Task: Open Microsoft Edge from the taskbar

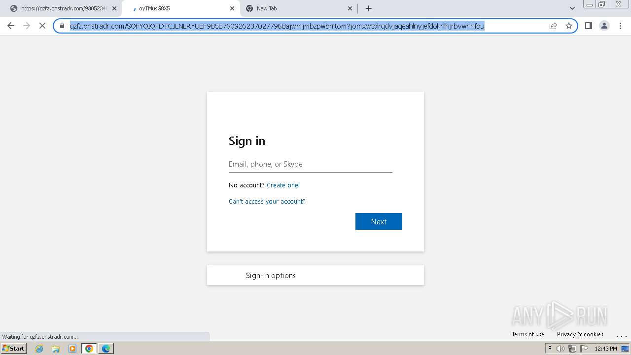Action: [x=106, y=349]
